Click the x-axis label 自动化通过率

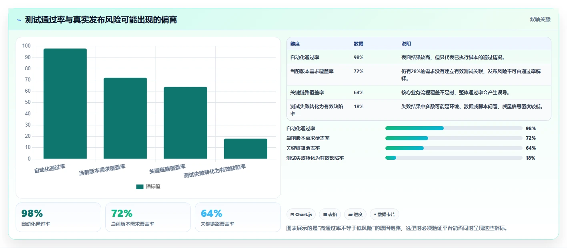50,169
